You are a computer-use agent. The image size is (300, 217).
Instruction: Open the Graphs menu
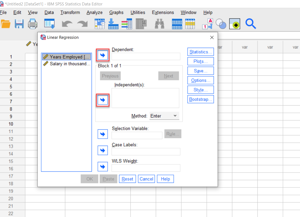[116, 12]
